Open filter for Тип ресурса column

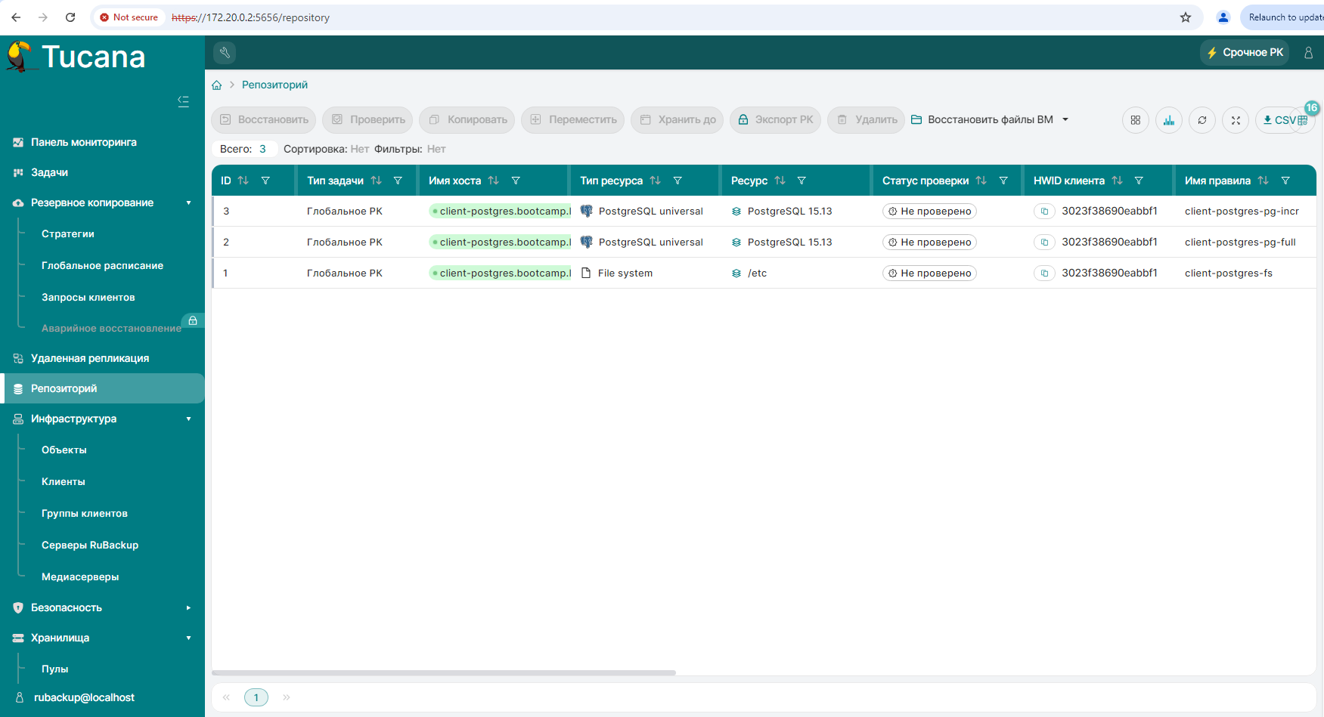pyautogui.click(x=678, y=181)
